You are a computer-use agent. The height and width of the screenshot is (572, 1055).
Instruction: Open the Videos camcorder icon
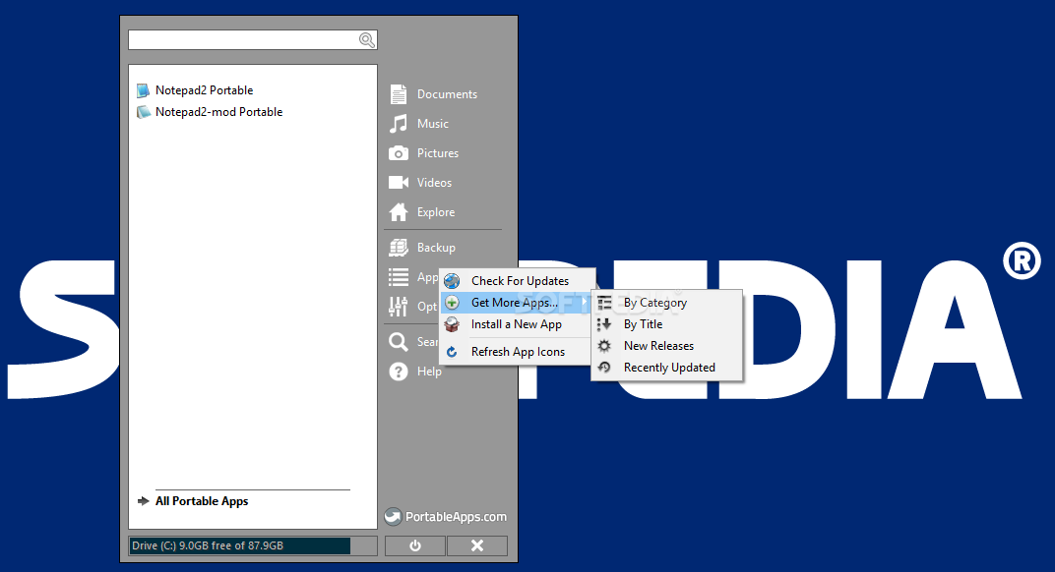(x=399, y=182)
